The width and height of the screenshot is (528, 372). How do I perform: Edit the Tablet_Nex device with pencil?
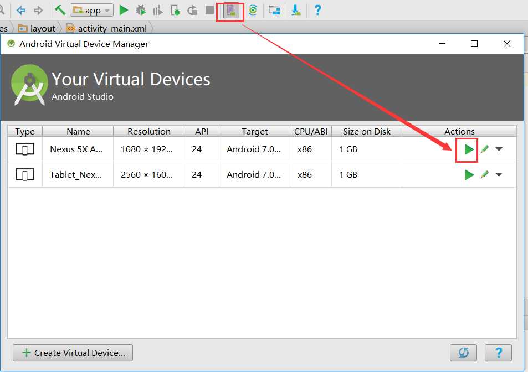click(484, 174)
